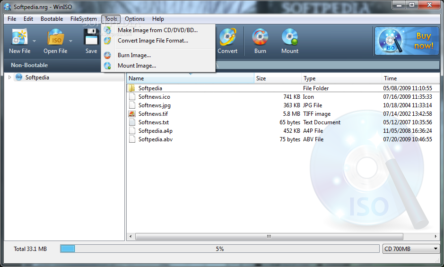
Task: Click the Softnews.tif image file icon
Action: click(131, 113)
